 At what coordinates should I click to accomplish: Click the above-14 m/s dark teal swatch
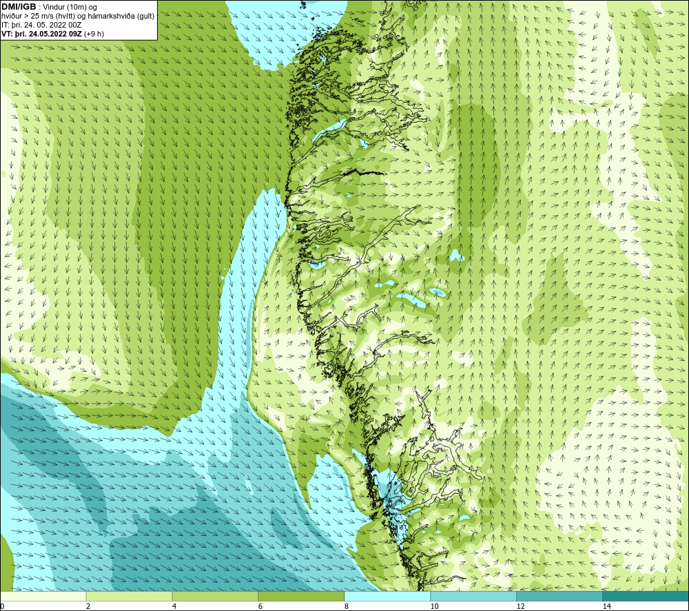tap(646, 596)
